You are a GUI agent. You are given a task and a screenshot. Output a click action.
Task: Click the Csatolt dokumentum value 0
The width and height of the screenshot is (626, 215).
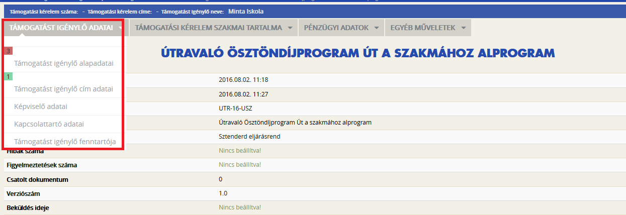click(x=221, y=179)
